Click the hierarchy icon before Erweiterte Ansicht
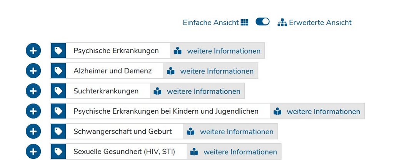Screen dimensions: 394x160 pos(282,23)
